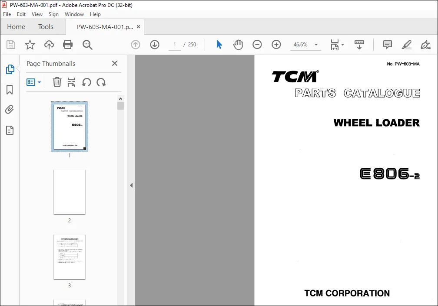Image resolution: width=438 pixels, height=306 pixels.
Task: Expand fit page options arrow
Action: [x=343, y=45]
